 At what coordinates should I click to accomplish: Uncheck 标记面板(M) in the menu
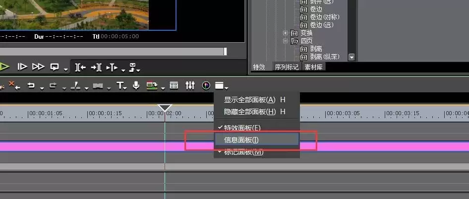257,152
